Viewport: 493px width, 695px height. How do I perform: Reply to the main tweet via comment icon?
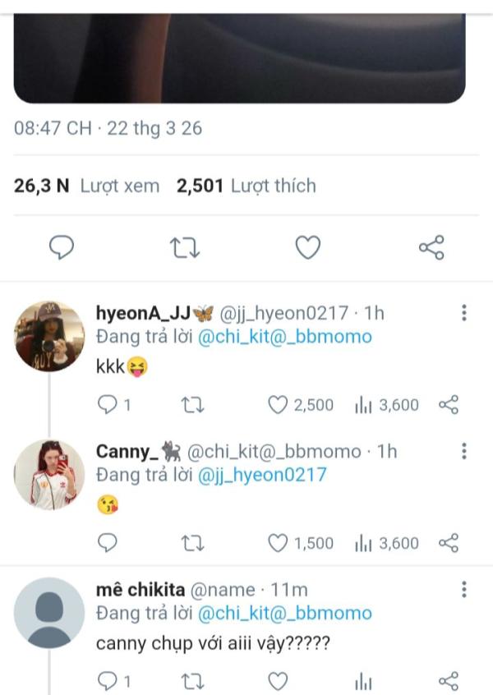[x=62, y=247]
